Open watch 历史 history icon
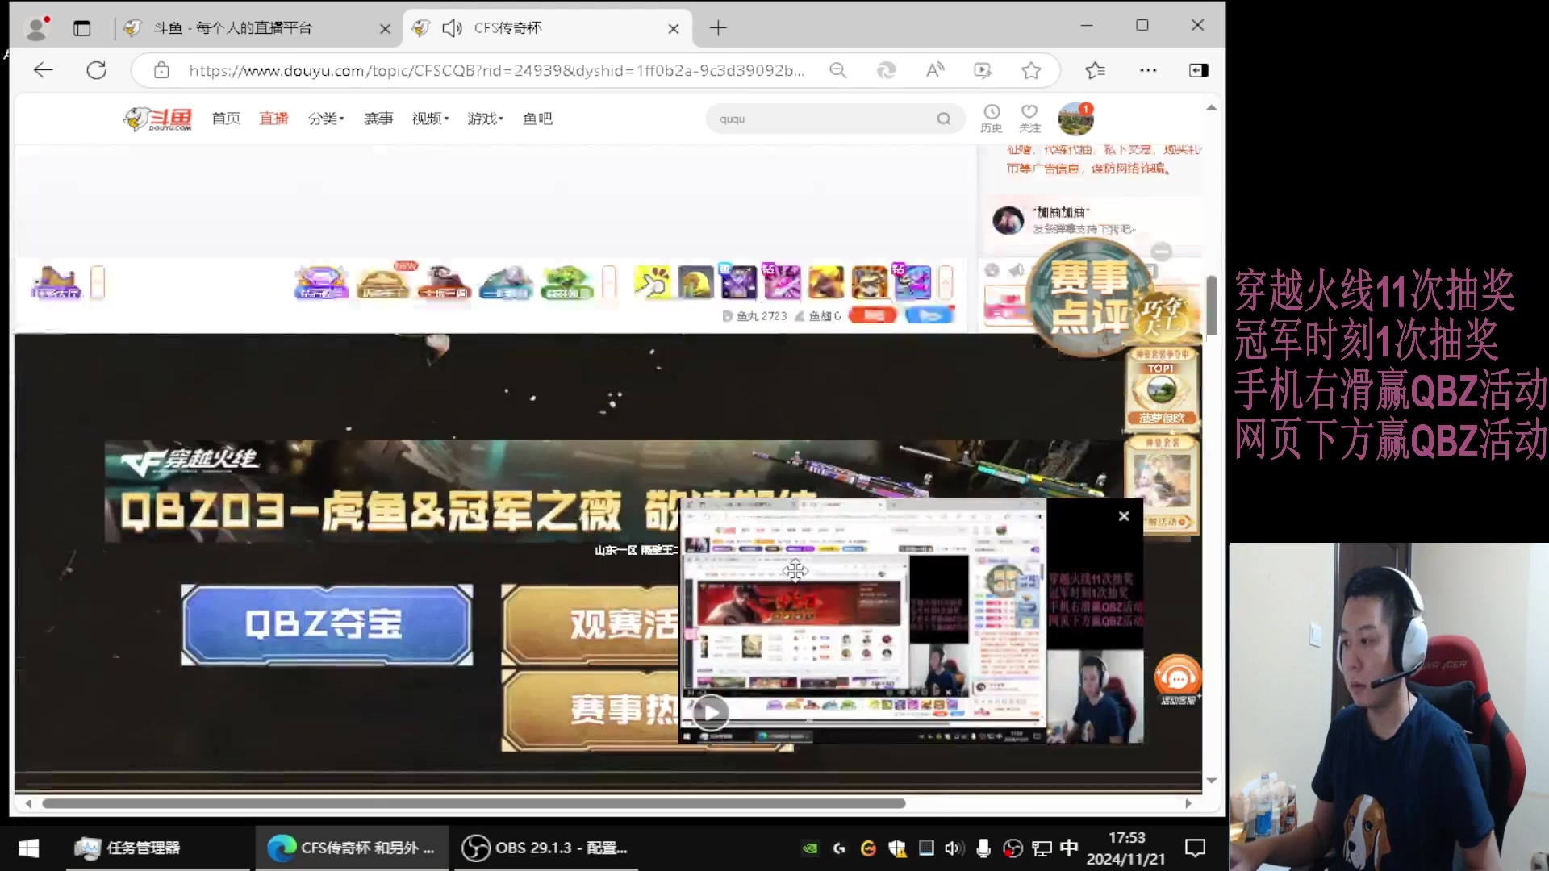The height and width of the screenshot is (871, 1549). point(992,118)
